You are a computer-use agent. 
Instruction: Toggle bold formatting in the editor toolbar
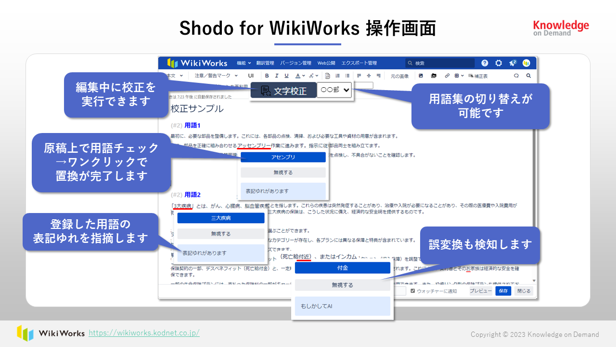click(x=267, y=76)
